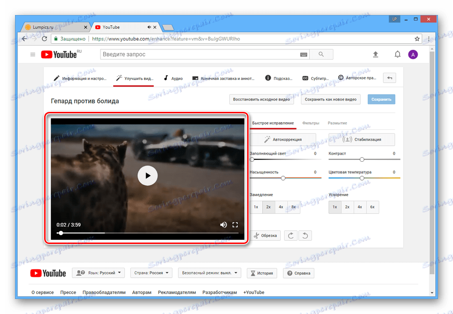Click the search magnifier button
The width and height of the screenshot is (453, 314).
[x=321, y=55]
